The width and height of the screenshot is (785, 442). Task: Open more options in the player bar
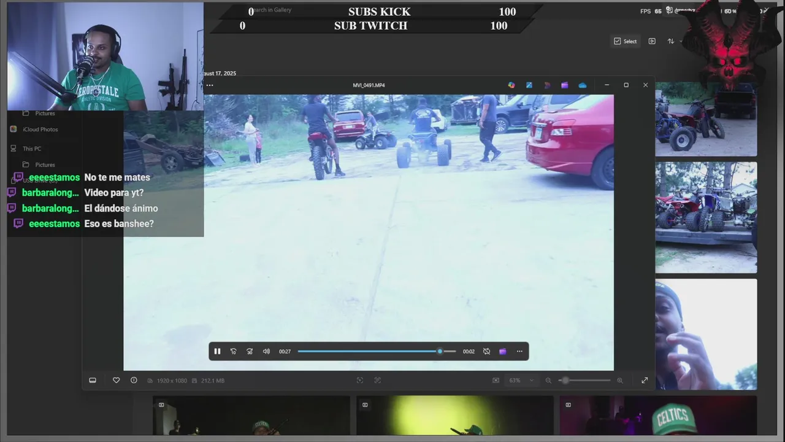click(519, 351)
